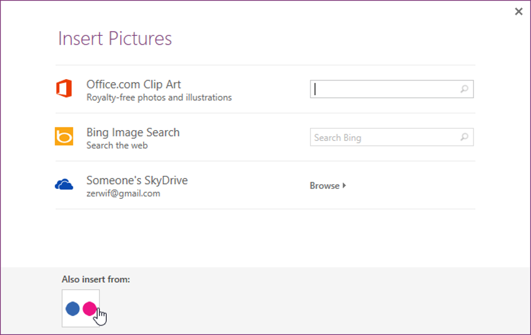Viewport: 531px width, 335px height.
Task: Close the Insert Pictures dialog
Action: 519,11
